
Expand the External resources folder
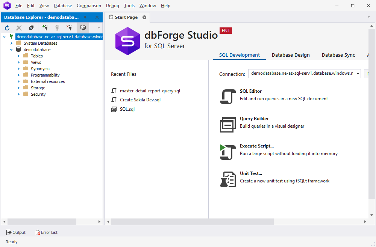click(x=18, y=81)
